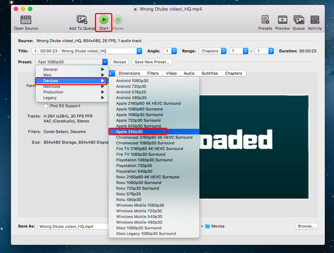Expand the General preset submenu
Viewport: 334px width, 253px height.
pyautogui.click(x=72, y=69)
